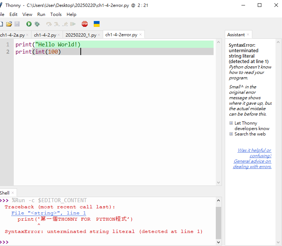Close the Assistant panel tab
282x246 pixels.
click(x=248, y=35)
